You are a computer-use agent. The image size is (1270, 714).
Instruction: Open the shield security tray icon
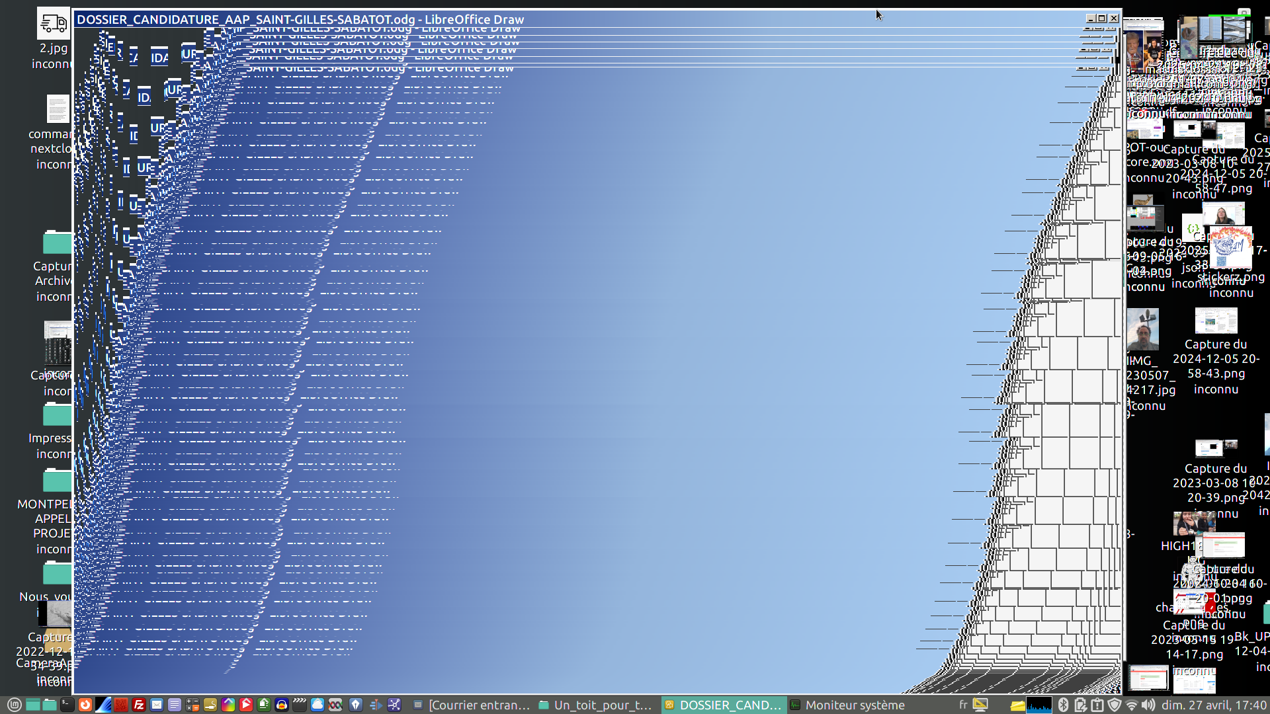1115,705
